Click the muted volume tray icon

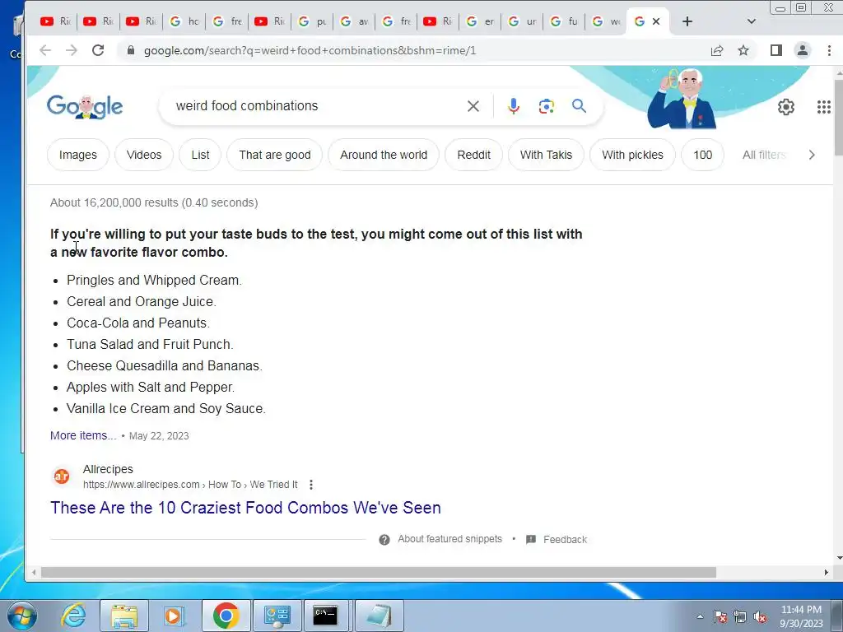(760, 617)
